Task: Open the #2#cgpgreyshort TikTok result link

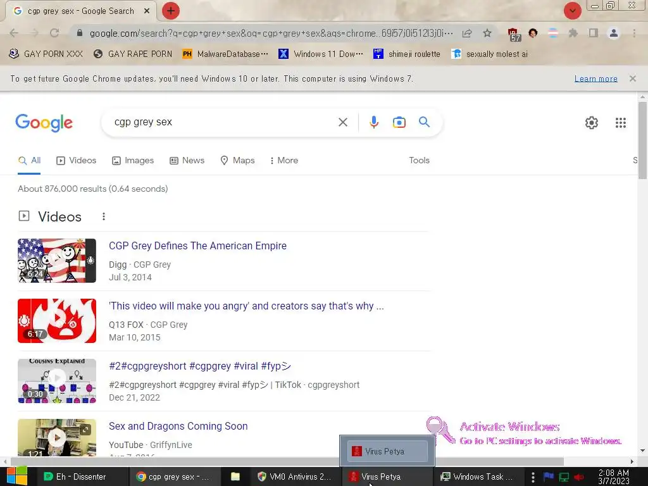Action: [200, 366]
